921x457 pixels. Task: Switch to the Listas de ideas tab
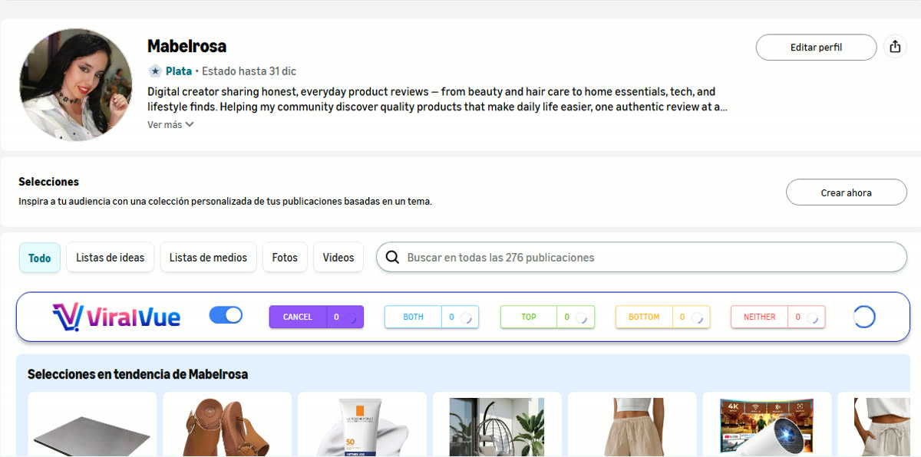(x=111, y=258)
